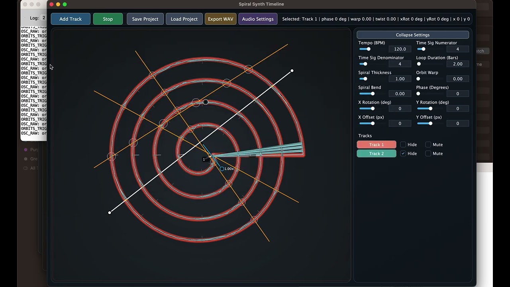Click the Y Offset value field

pyautogui.click(x=457, y=124)
